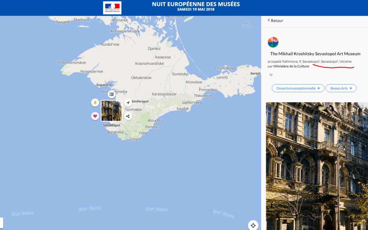Click the Ministère de la Culture link
Screen dimensions: 368x230
291,66
